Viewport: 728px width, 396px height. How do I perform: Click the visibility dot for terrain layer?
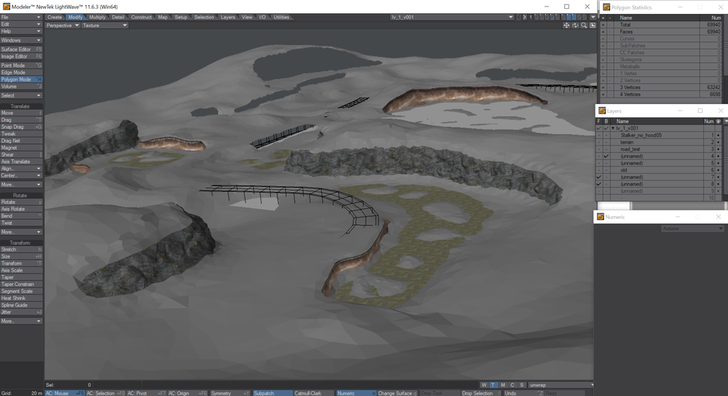click(x=719, y=142)
